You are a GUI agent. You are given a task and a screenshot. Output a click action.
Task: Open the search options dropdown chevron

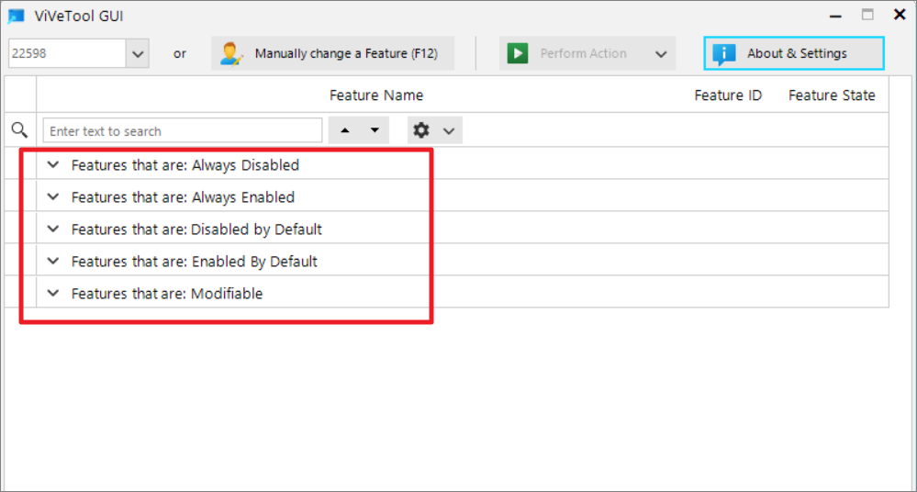tap(449, 131)
